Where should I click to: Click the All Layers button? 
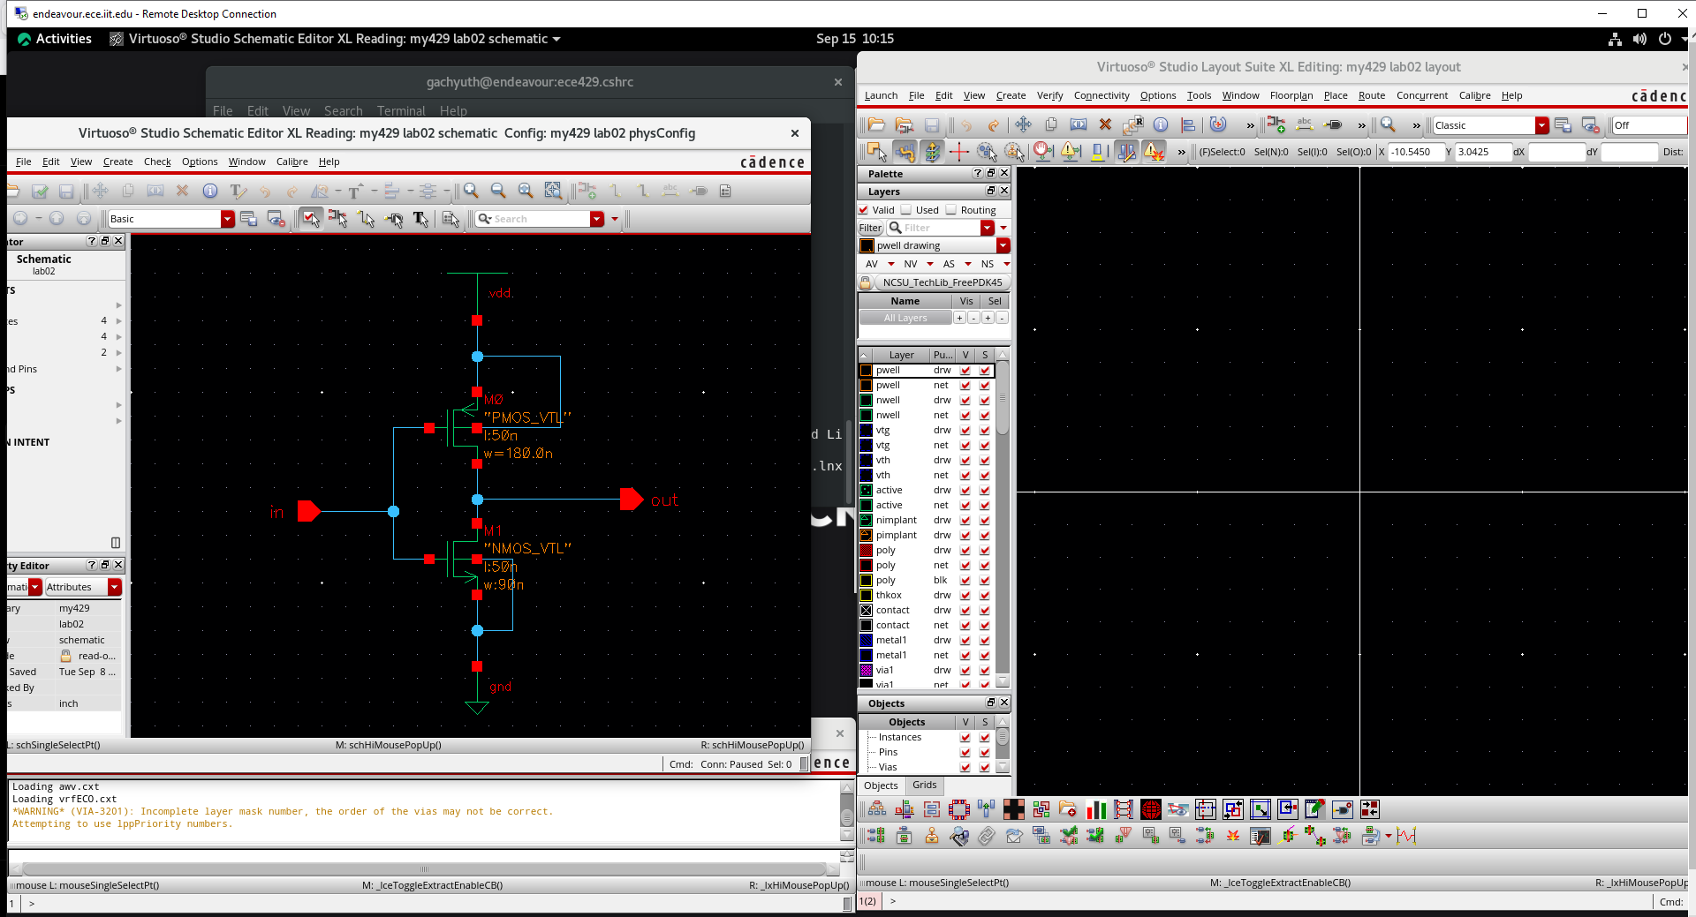(x=905, y=318)
